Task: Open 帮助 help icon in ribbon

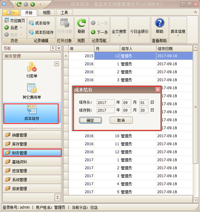Action: (159, 23)
